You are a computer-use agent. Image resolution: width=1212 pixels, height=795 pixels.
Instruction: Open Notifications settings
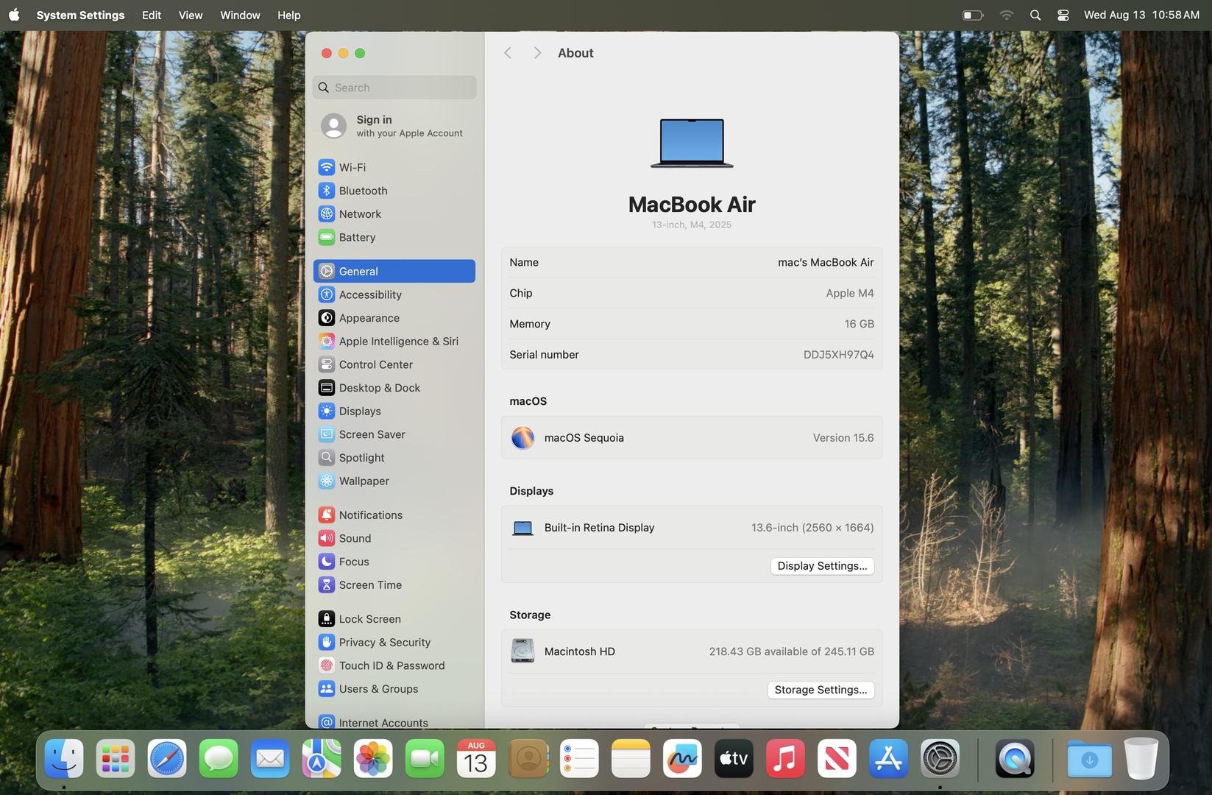pyautogui.click(x=394, y=515)
